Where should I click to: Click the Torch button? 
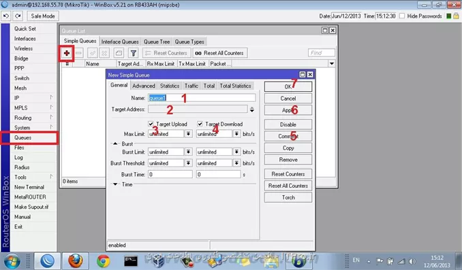tap(288, 197)
